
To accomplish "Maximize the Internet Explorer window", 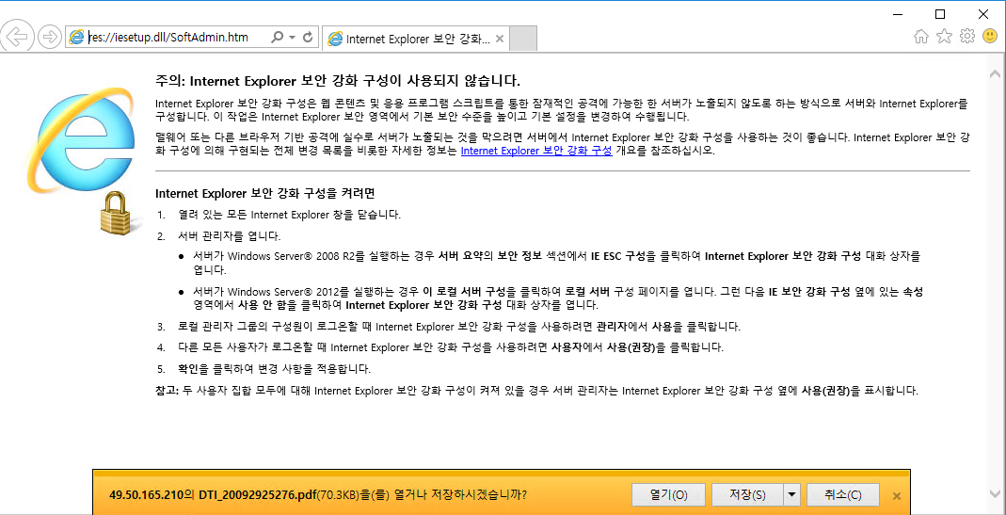I will point(940,13).
